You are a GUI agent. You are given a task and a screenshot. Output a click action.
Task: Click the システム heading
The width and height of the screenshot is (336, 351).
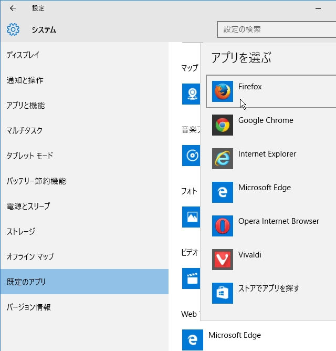tap(44, 30)
